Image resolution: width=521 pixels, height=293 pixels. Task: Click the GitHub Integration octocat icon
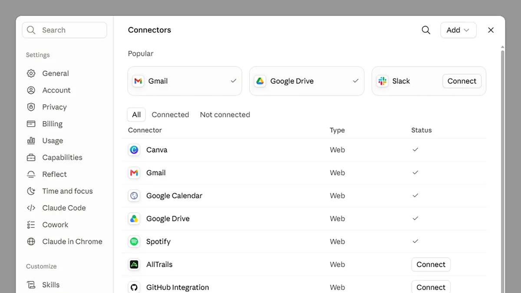click(x=134, y=287)
